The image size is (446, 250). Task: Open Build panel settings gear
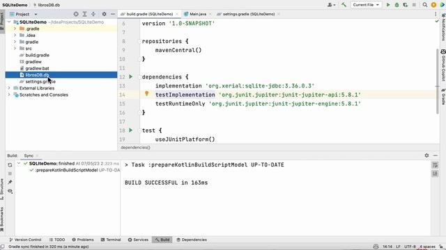[x=426, y=156]
